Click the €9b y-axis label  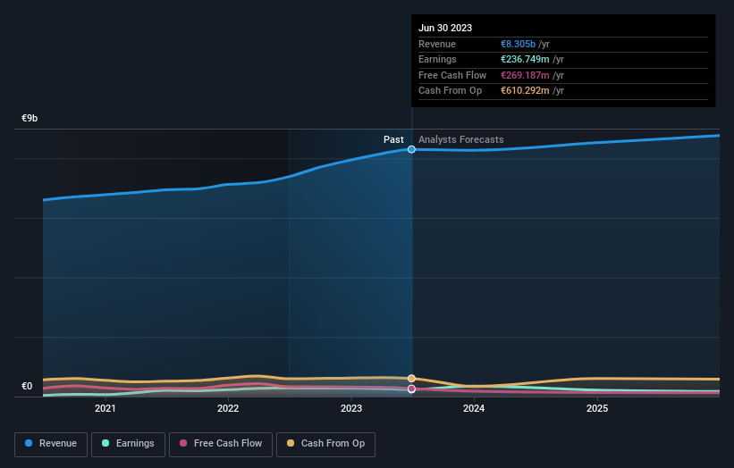(x=30, y=118)
